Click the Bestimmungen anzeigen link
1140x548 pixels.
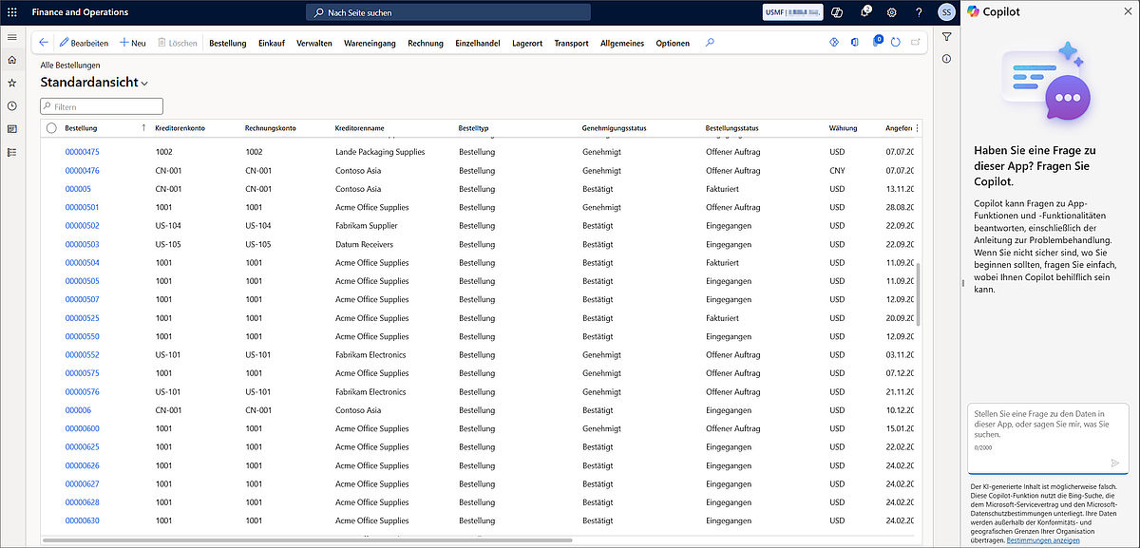pyautogui.click(x=1042, y=539)
